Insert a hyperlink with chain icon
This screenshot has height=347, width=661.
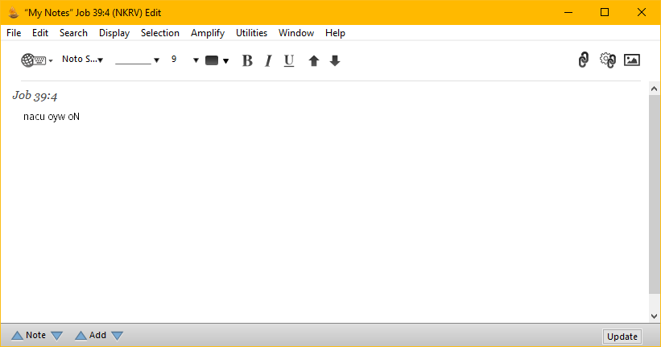584,60
